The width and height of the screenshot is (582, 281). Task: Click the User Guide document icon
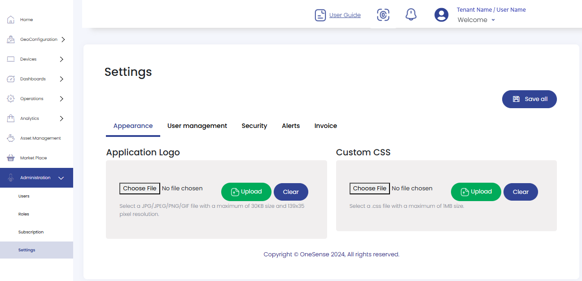click(320, 15)
